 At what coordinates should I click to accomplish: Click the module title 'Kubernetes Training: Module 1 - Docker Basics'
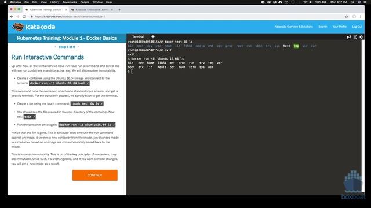point(67,38)
